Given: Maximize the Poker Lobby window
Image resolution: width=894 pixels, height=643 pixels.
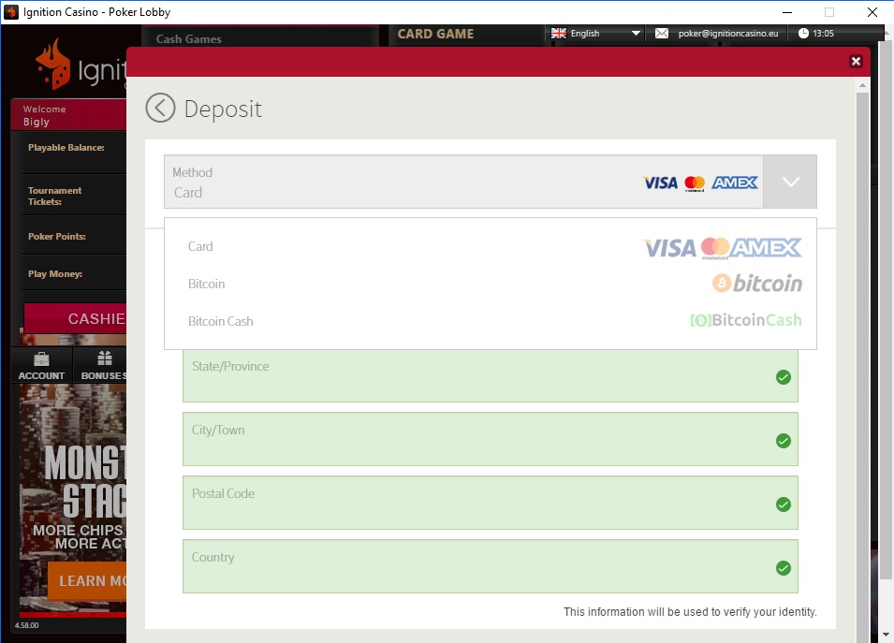Looking at the screenshot, I should tap(829, 12).
